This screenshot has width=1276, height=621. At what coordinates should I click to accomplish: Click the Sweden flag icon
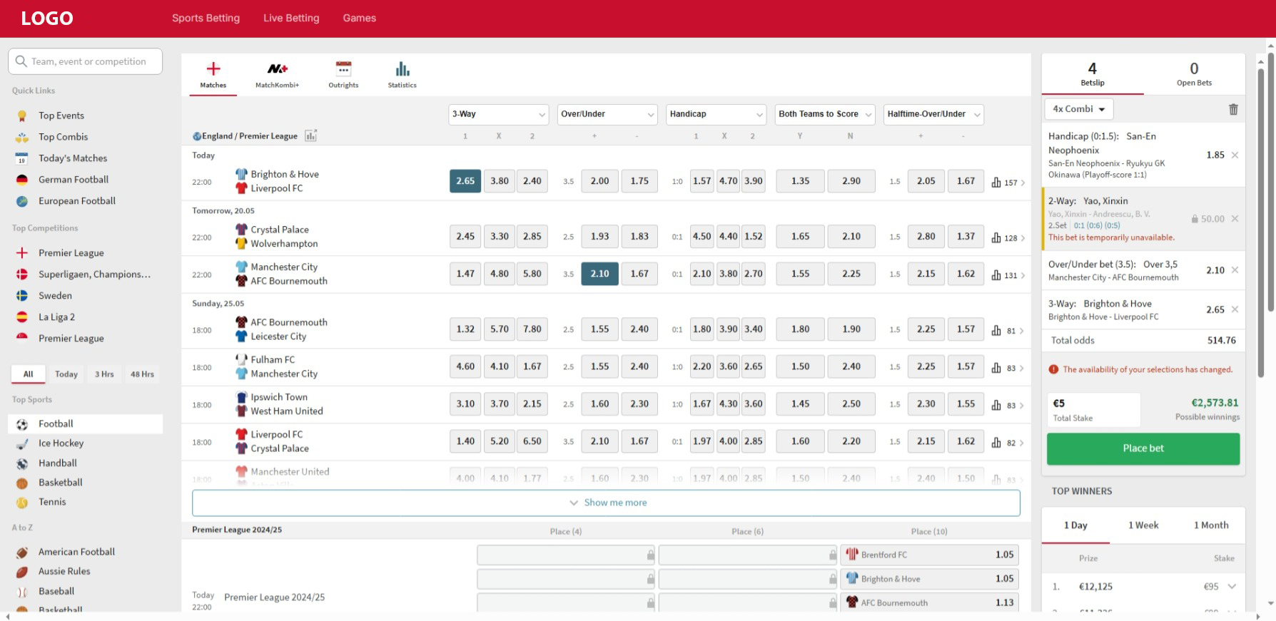coord(22,295)
